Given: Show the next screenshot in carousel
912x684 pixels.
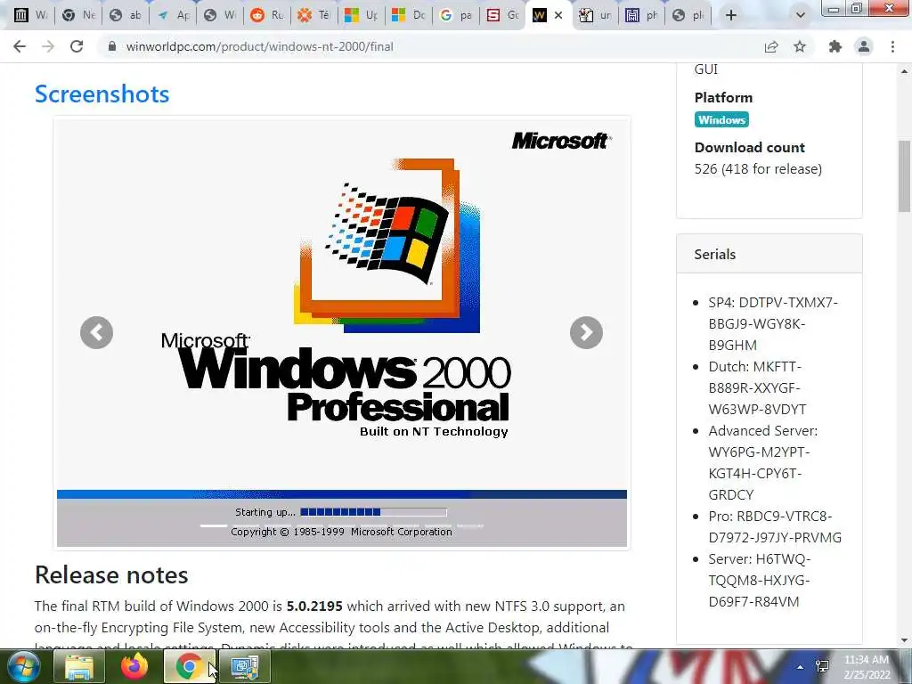Looking at the screenshot, I should click(x=586, y=333).
